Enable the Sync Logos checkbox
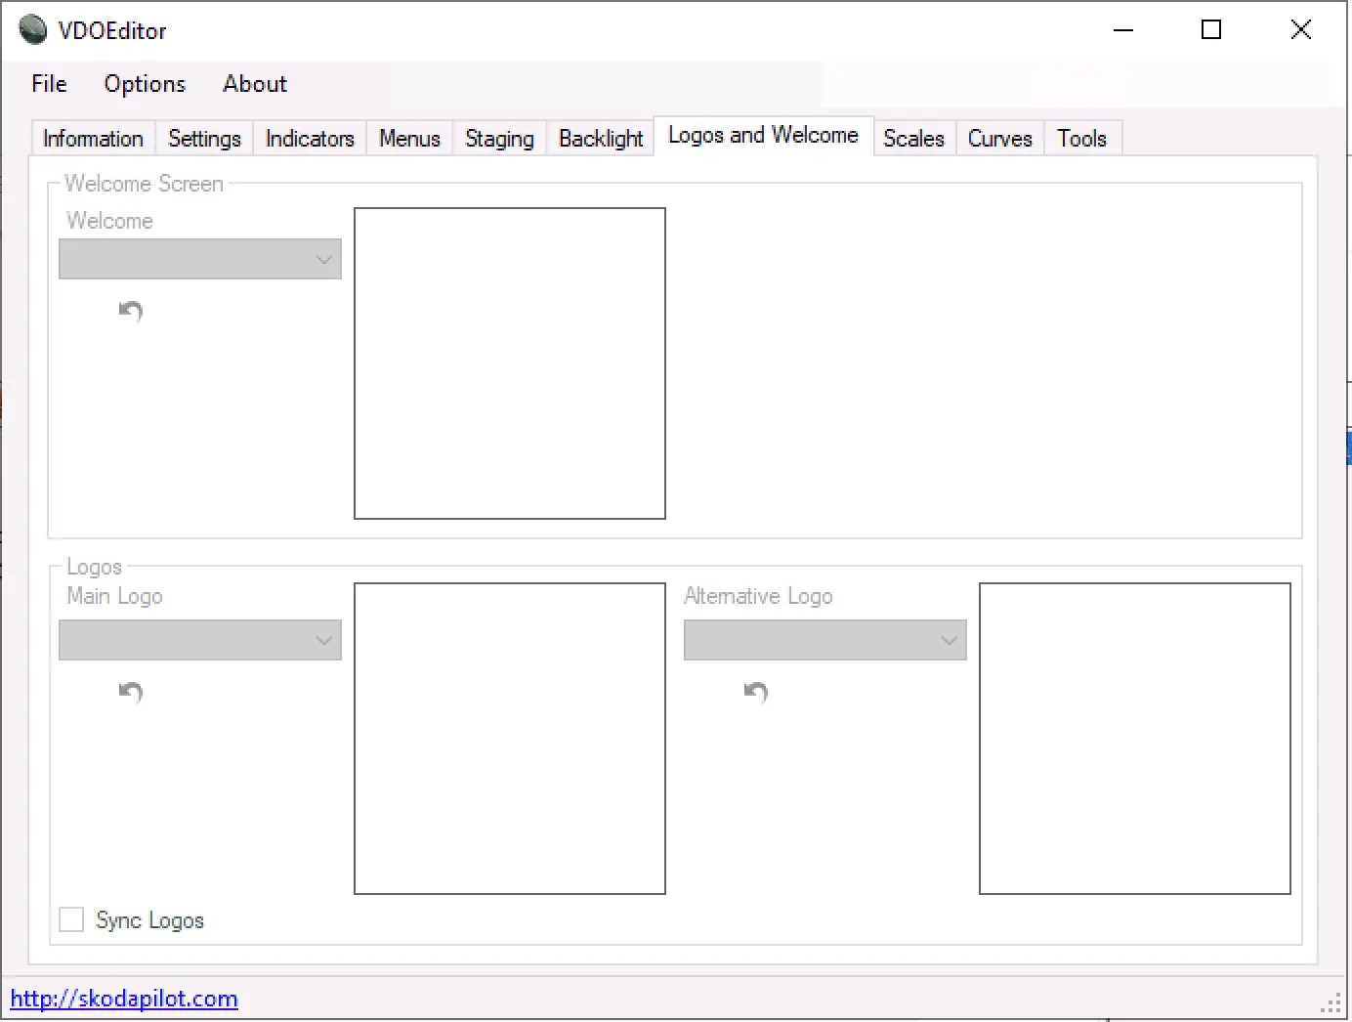The height and width of the screenshot is (1022, 1352). coord(72,919)
